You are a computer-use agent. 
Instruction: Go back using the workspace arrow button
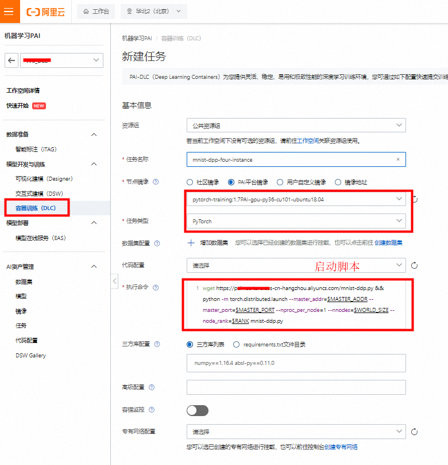click(x=11, y=60)
